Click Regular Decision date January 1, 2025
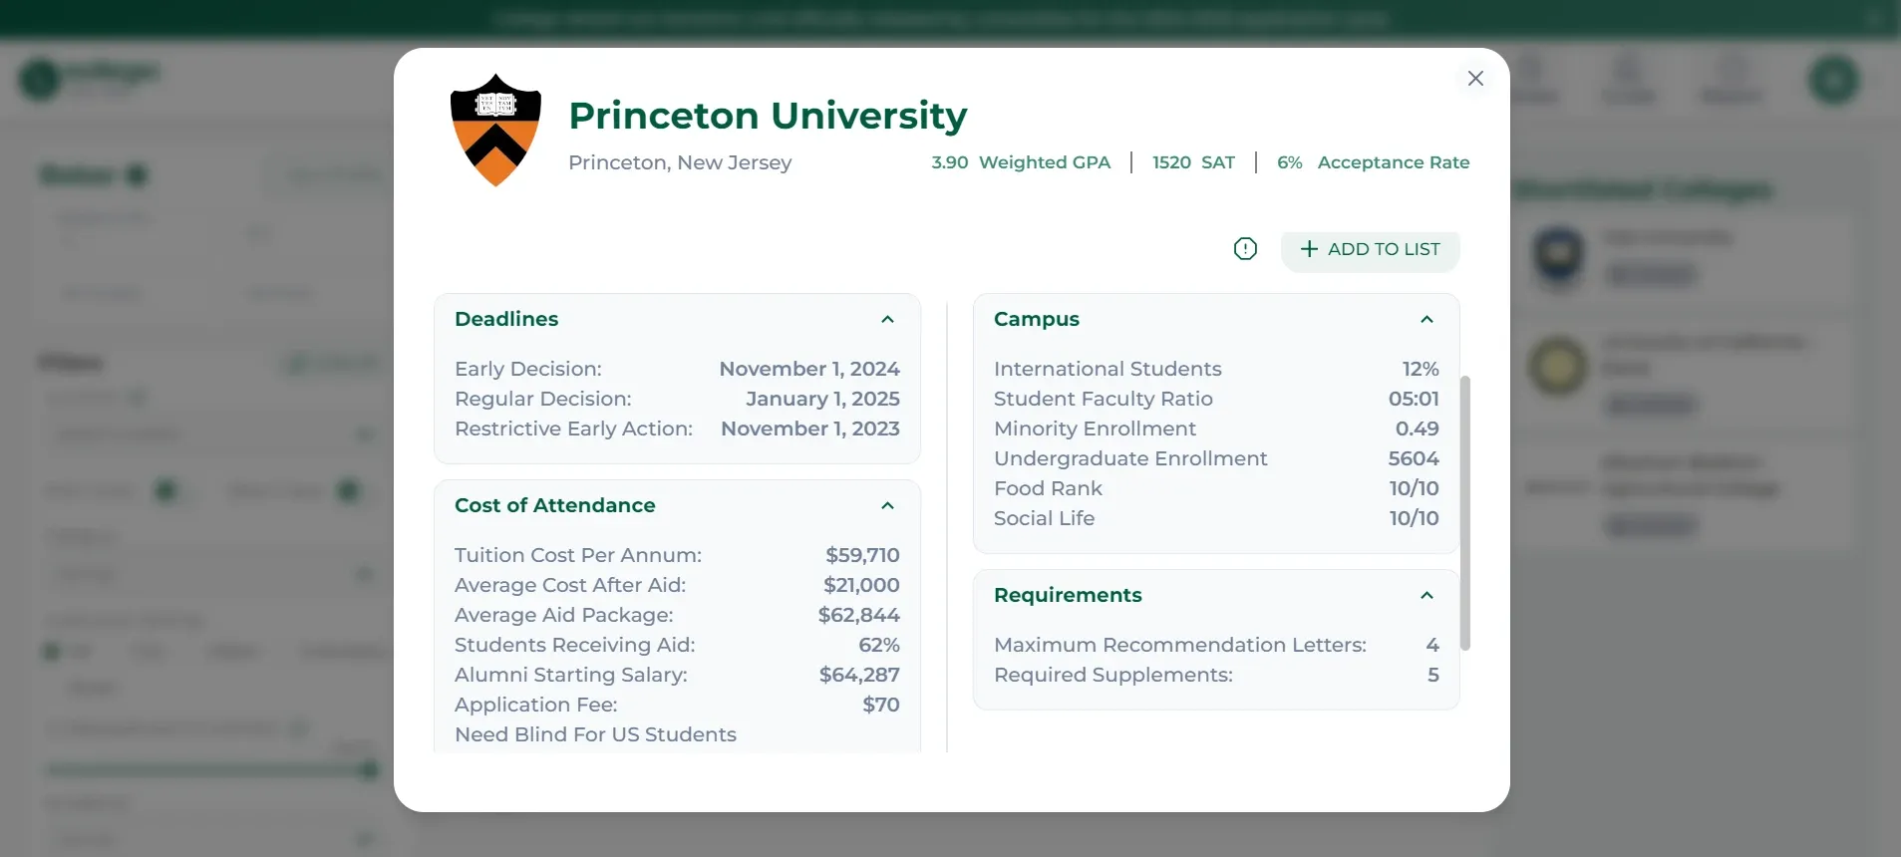Viewport: 1901px width, 857px height. pos(822,399)
